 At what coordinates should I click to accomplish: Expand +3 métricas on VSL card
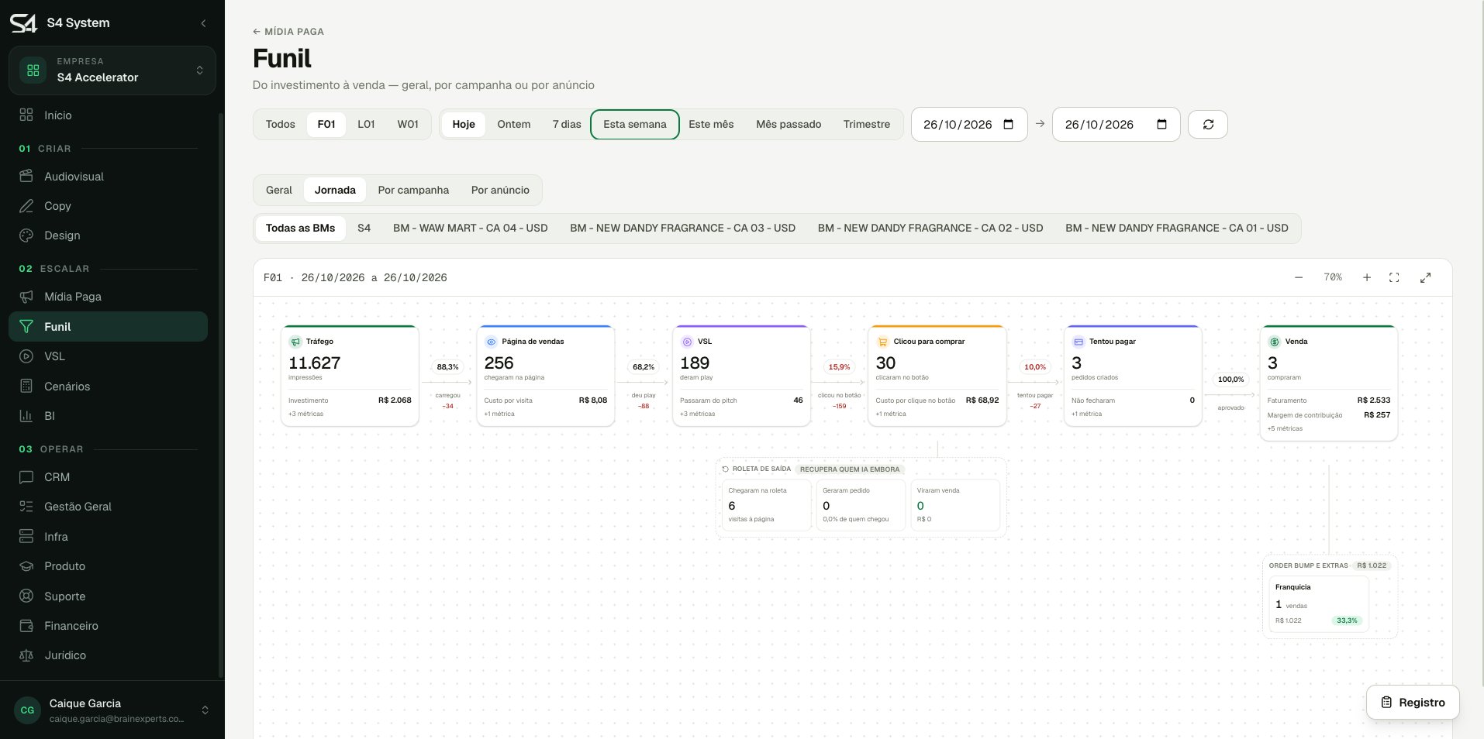(698, 414)
